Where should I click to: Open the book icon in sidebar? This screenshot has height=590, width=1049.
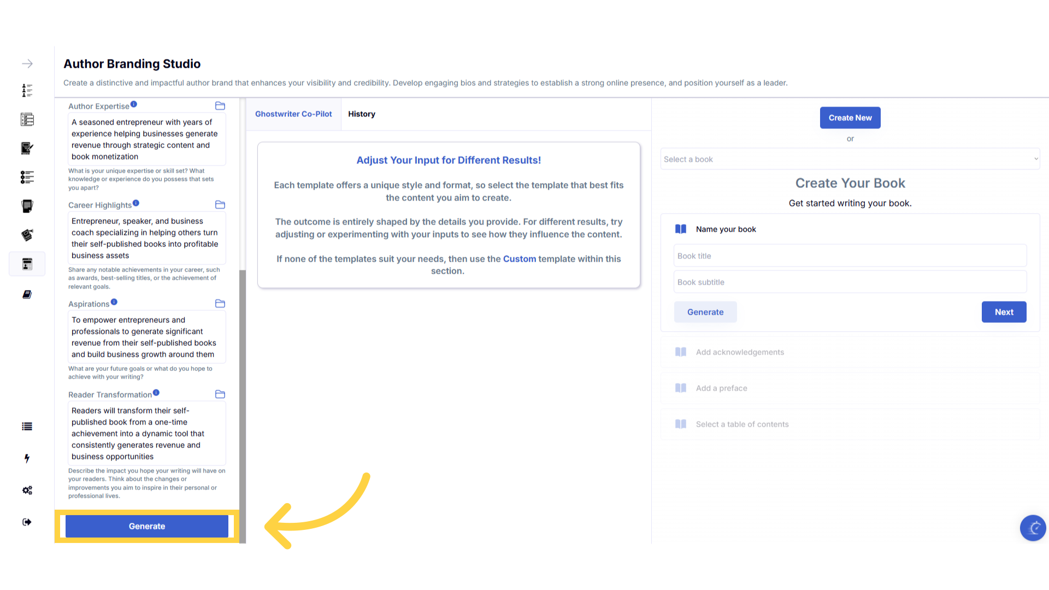(27, 294)
